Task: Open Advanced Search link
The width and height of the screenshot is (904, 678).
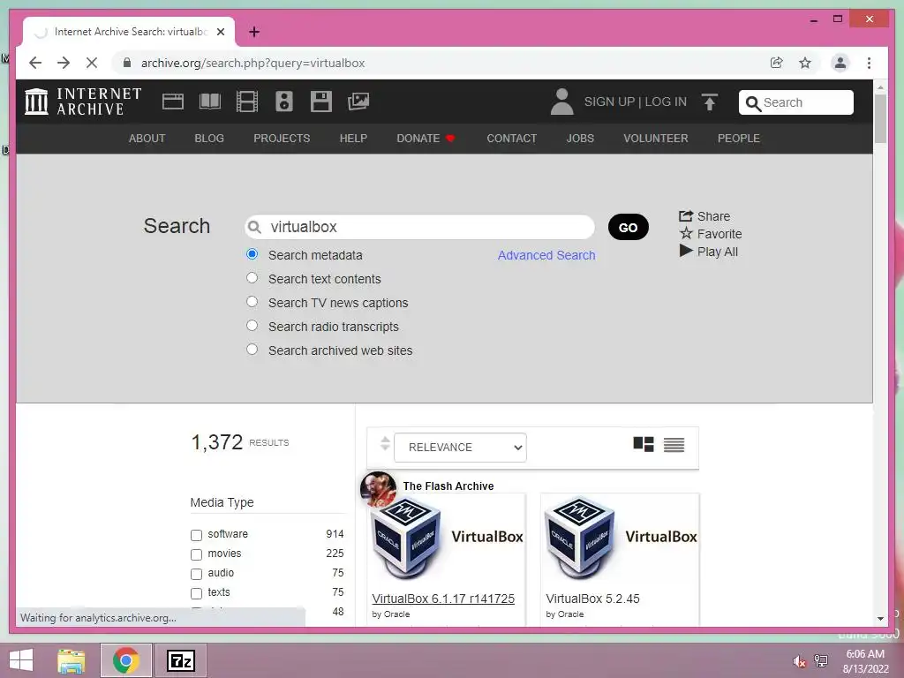Action: tap(546, 255)
